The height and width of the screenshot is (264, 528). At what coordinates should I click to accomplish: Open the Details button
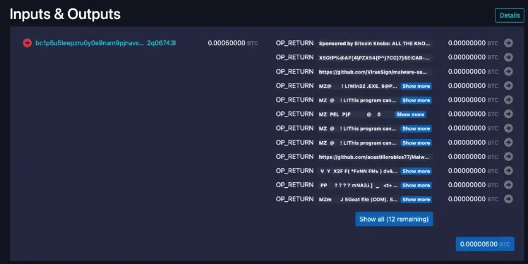point(510,15)
